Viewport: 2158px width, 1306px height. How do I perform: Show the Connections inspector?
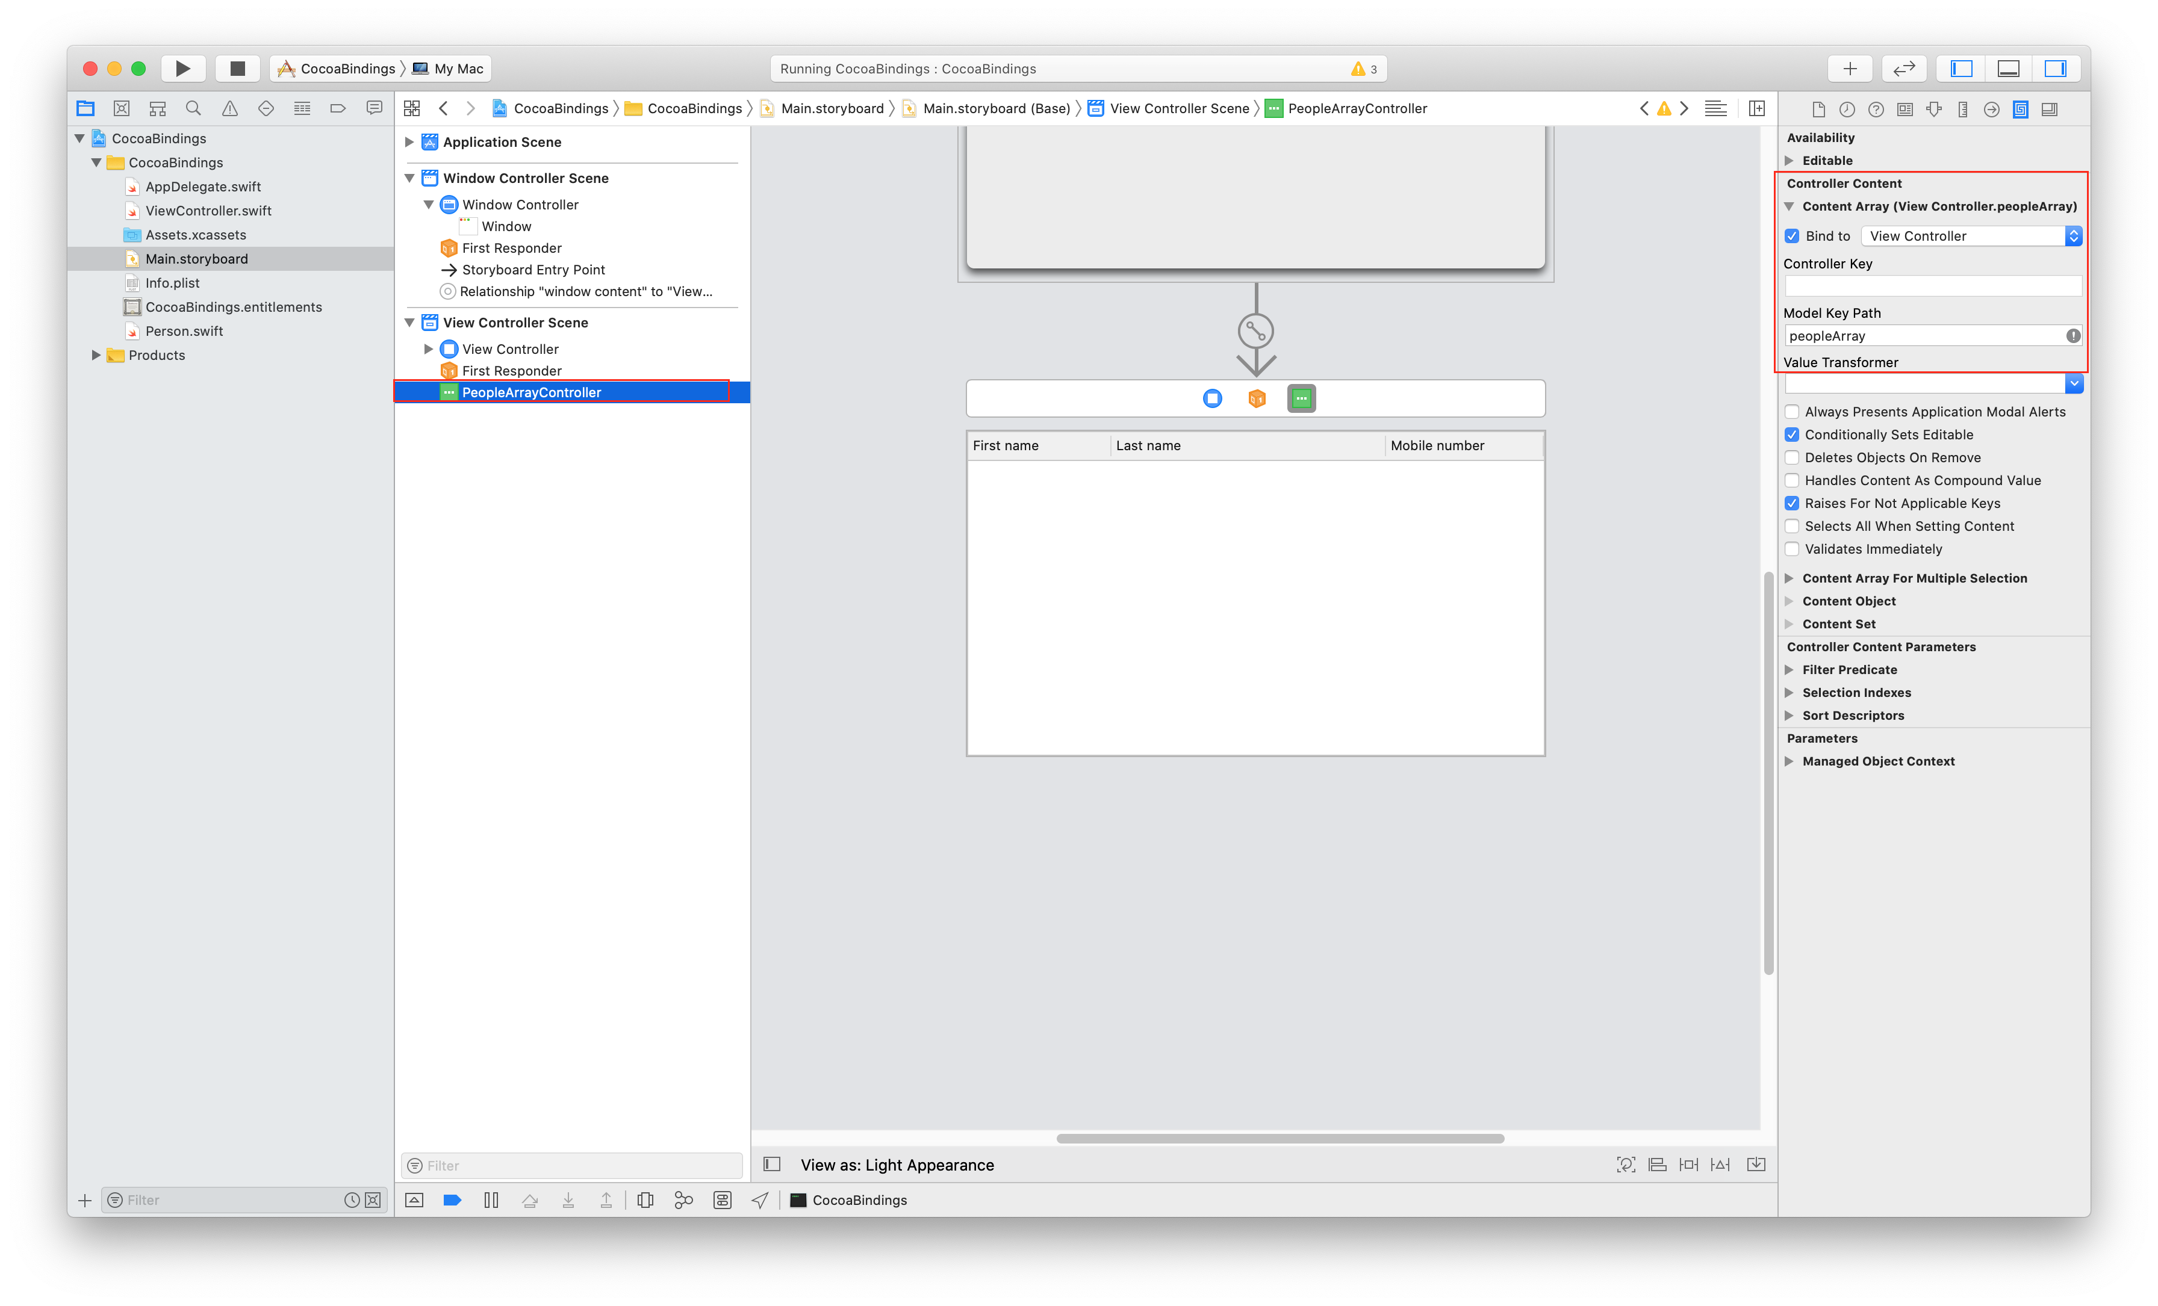(1992, 110)
